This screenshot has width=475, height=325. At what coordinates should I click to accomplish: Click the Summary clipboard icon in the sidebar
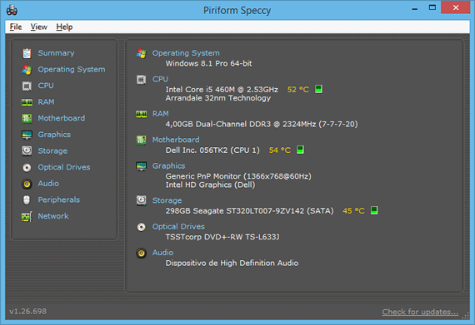pyautogui.click(x=27, y=53)
